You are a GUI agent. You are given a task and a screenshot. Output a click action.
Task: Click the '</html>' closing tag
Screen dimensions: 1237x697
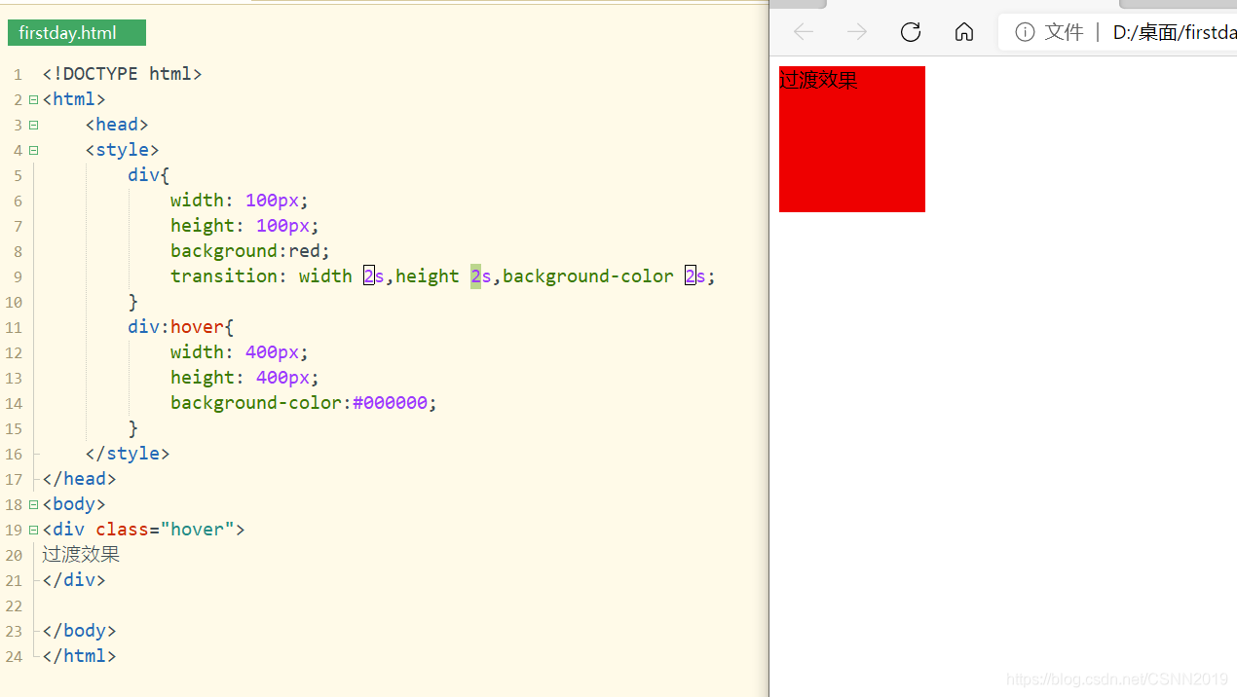click(79, 656)
